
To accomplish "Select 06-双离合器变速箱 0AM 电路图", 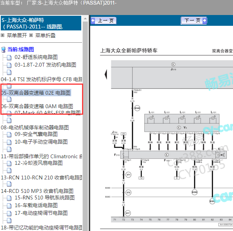I will (x=37, y=106).
